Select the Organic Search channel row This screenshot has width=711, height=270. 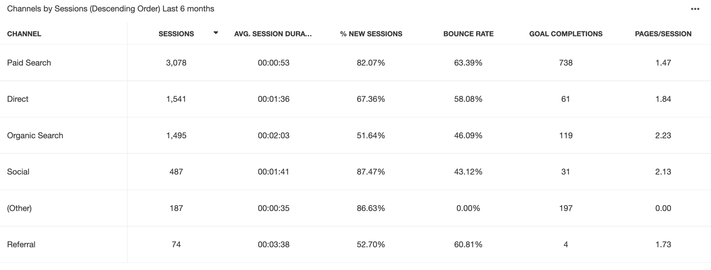[x=355, y=135]
